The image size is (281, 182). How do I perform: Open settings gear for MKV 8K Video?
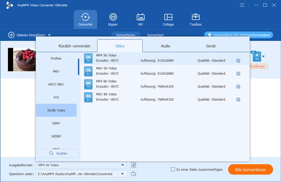pyautogui.click(x=238, y=100)
